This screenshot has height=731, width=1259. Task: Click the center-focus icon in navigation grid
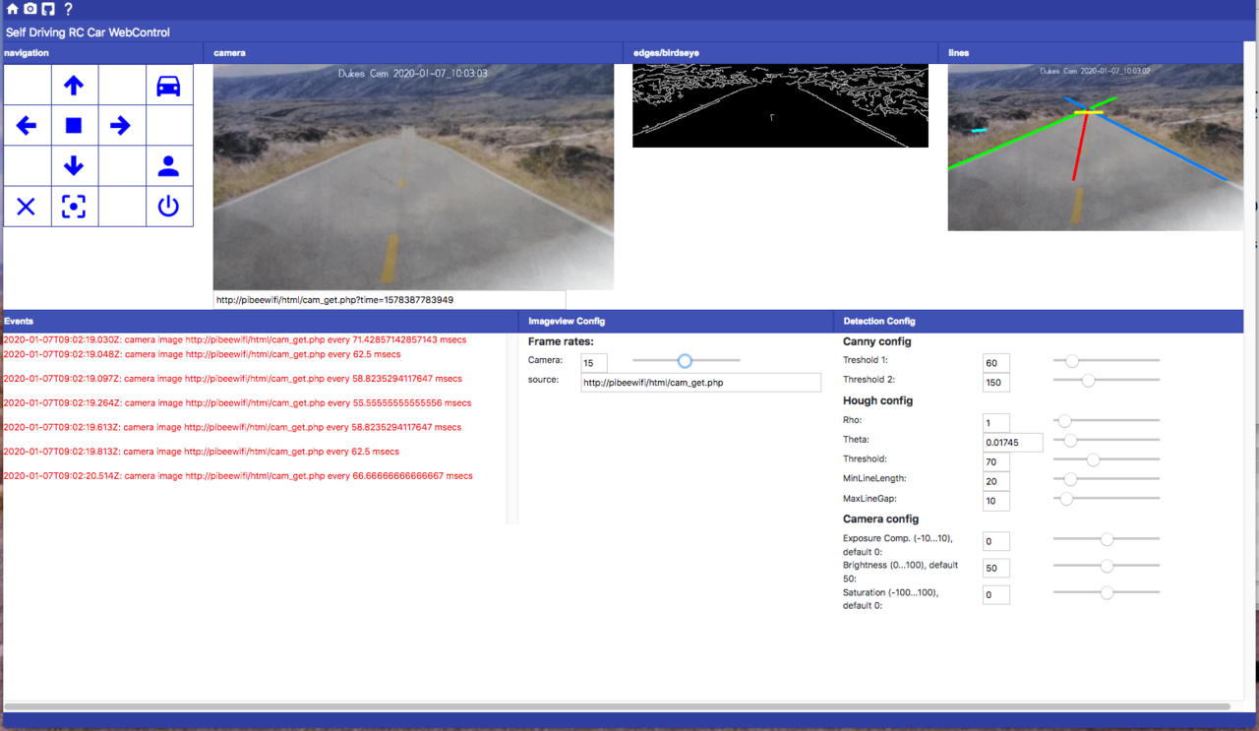pyautogui.click(x=74, y=207)
